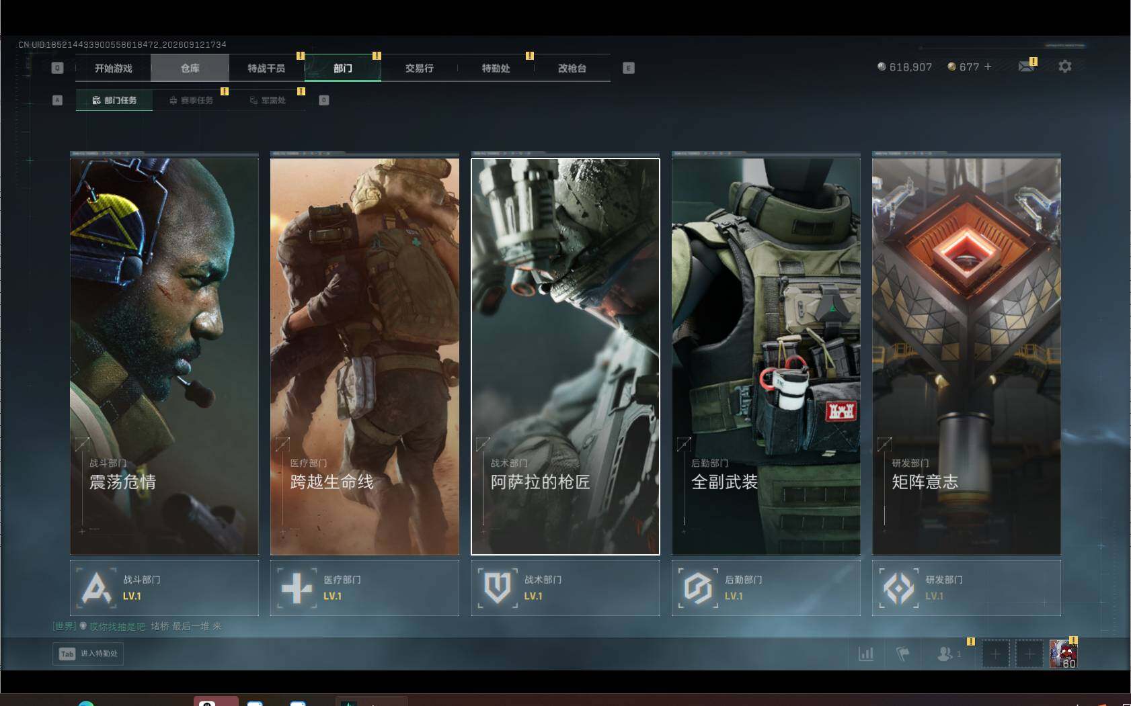Open the 跨越生命线 medical mission card
The width and height of the screenshot is (1131, 706).
coord(364,357)
